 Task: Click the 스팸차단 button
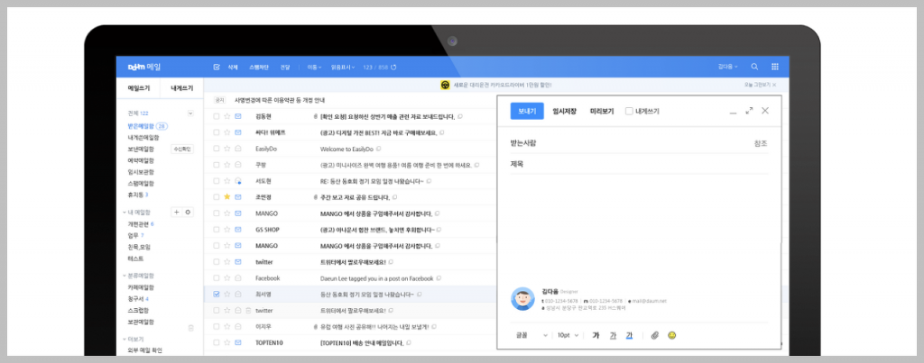tap(259, 67)
